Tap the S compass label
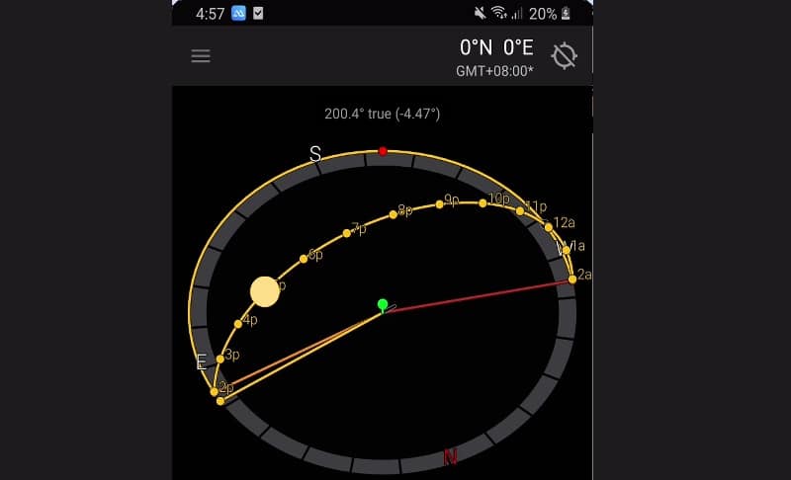 click(x=315, y=154)
